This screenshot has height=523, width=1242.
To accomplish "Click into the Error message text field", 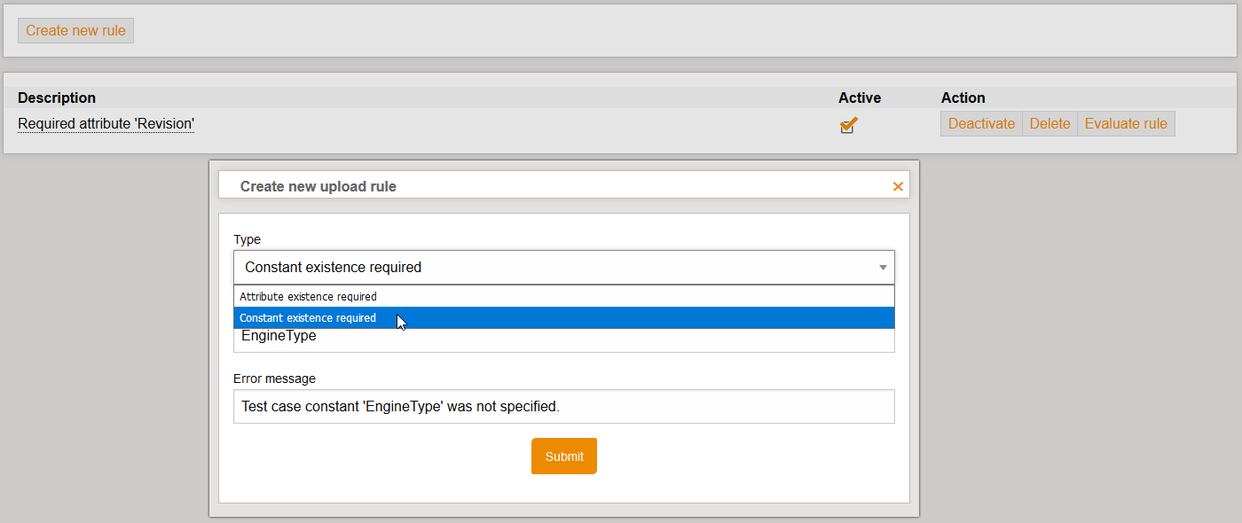I will (x=563, y=407).
